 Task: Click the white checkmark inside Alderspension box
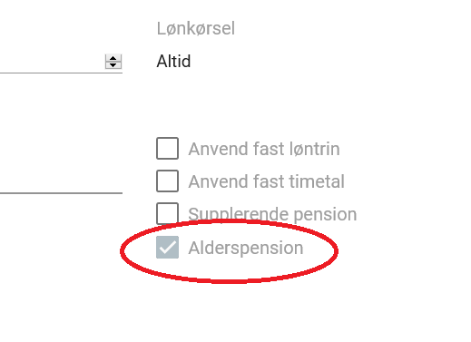pyautogui.click(x=168, y=248)
